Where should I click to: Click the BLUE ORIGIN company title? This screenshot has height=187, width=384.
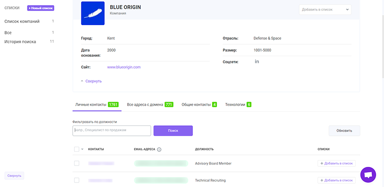(125, 7)
